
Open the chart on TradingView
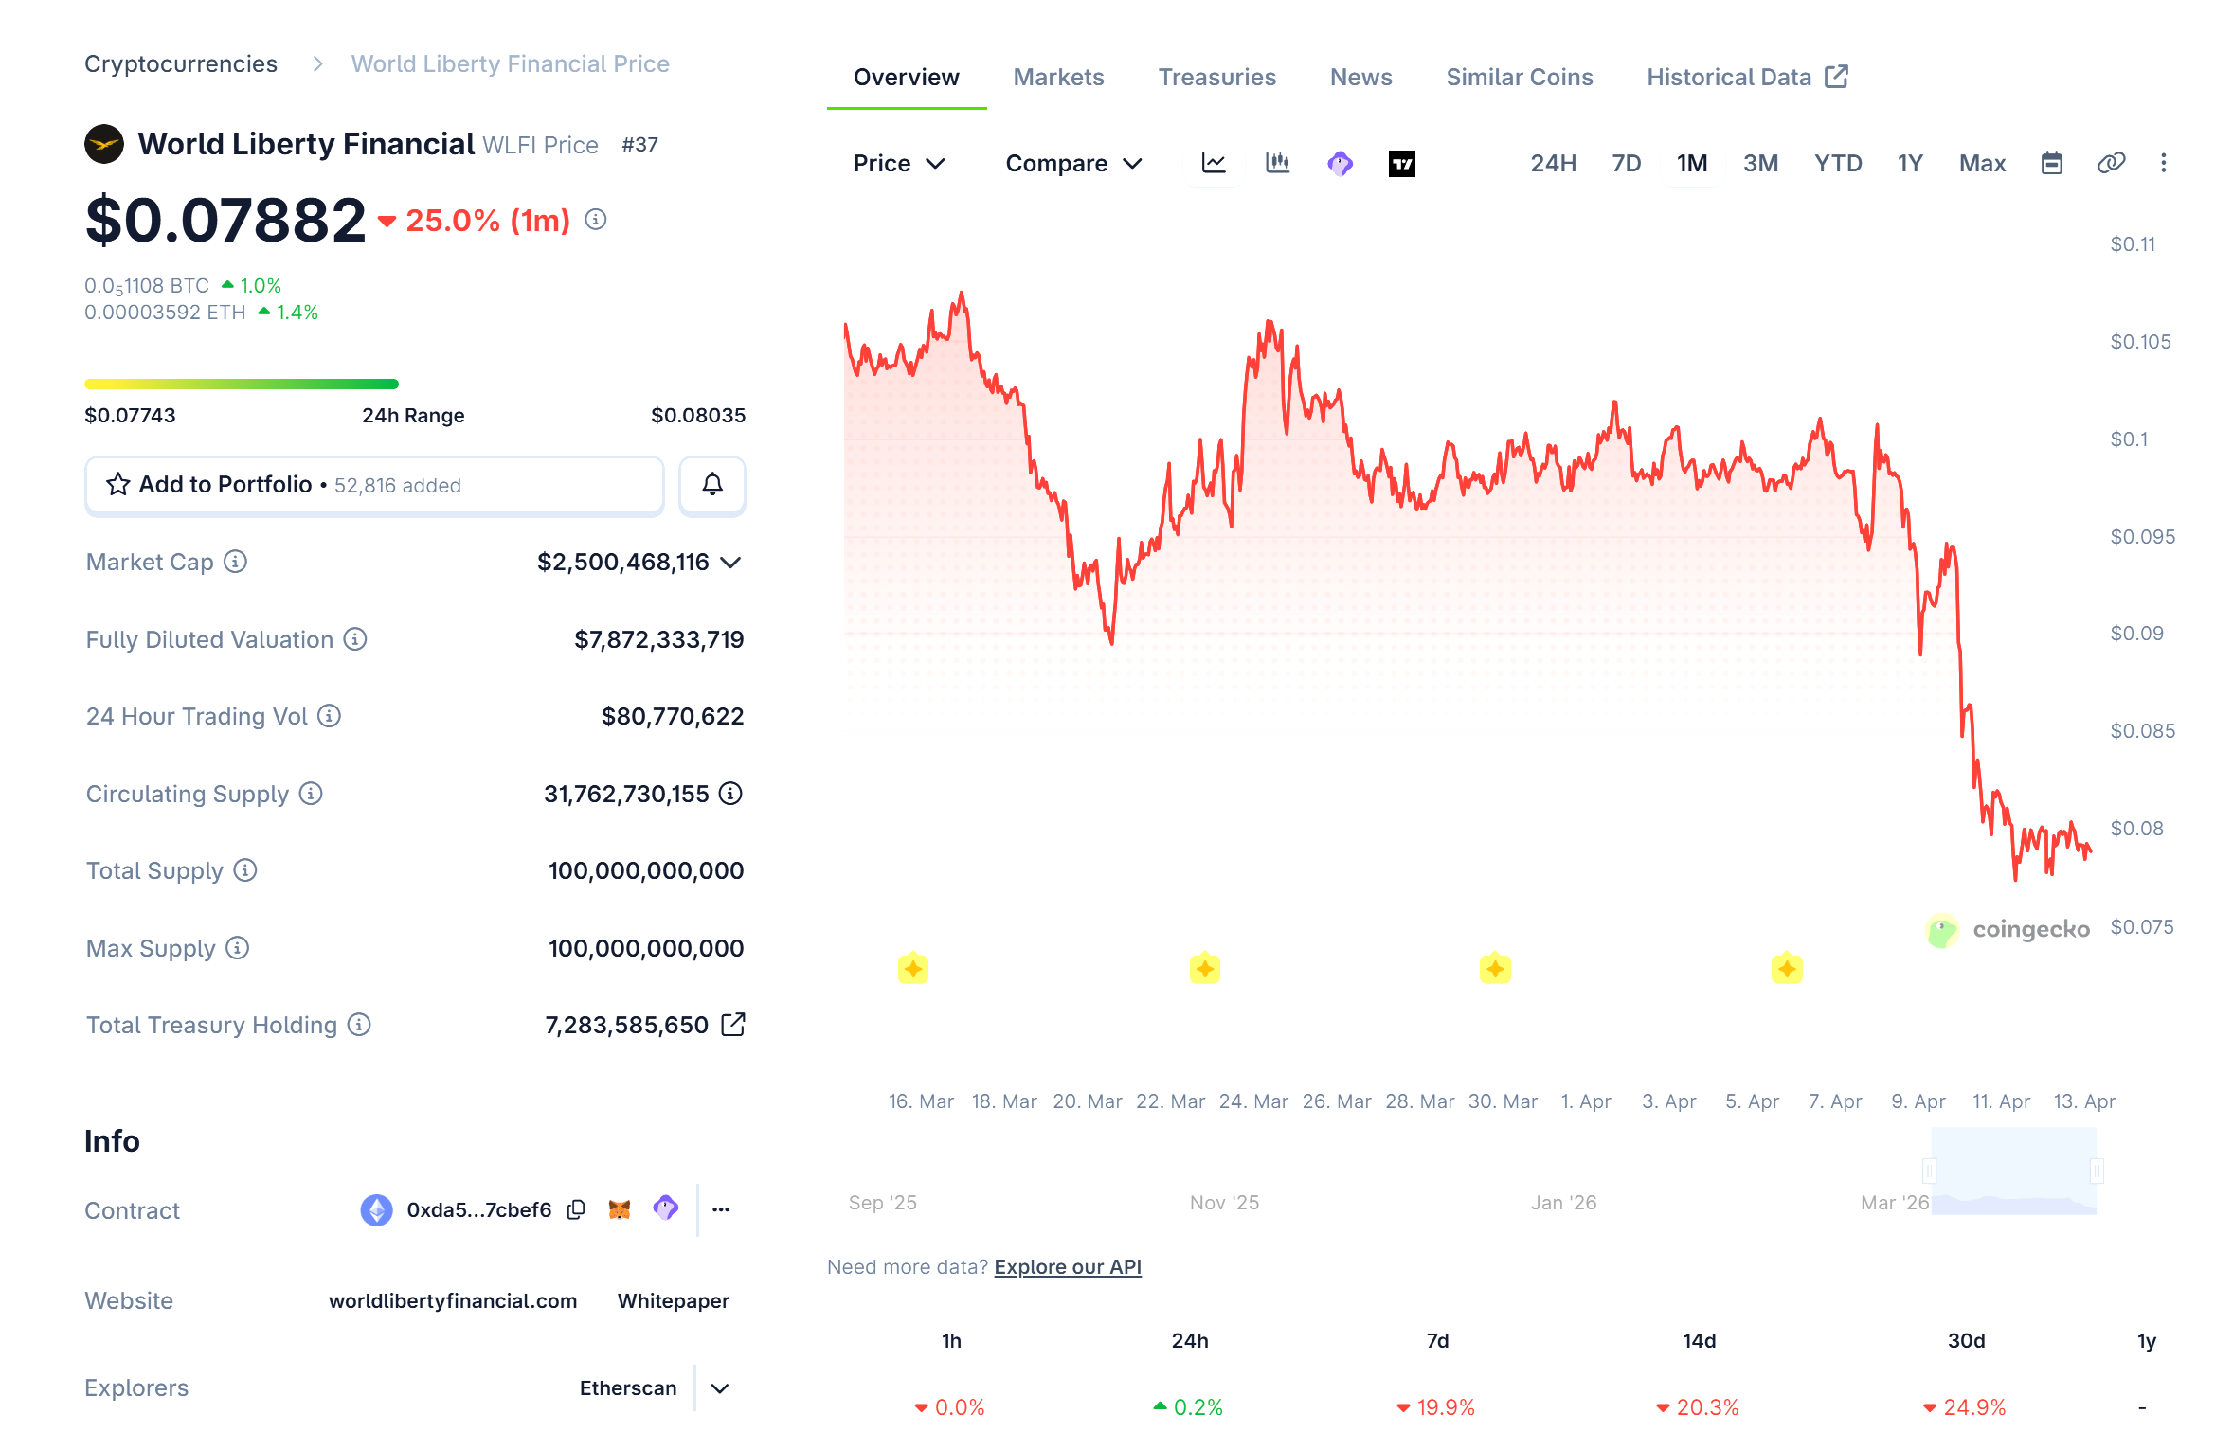(1401, 163)
